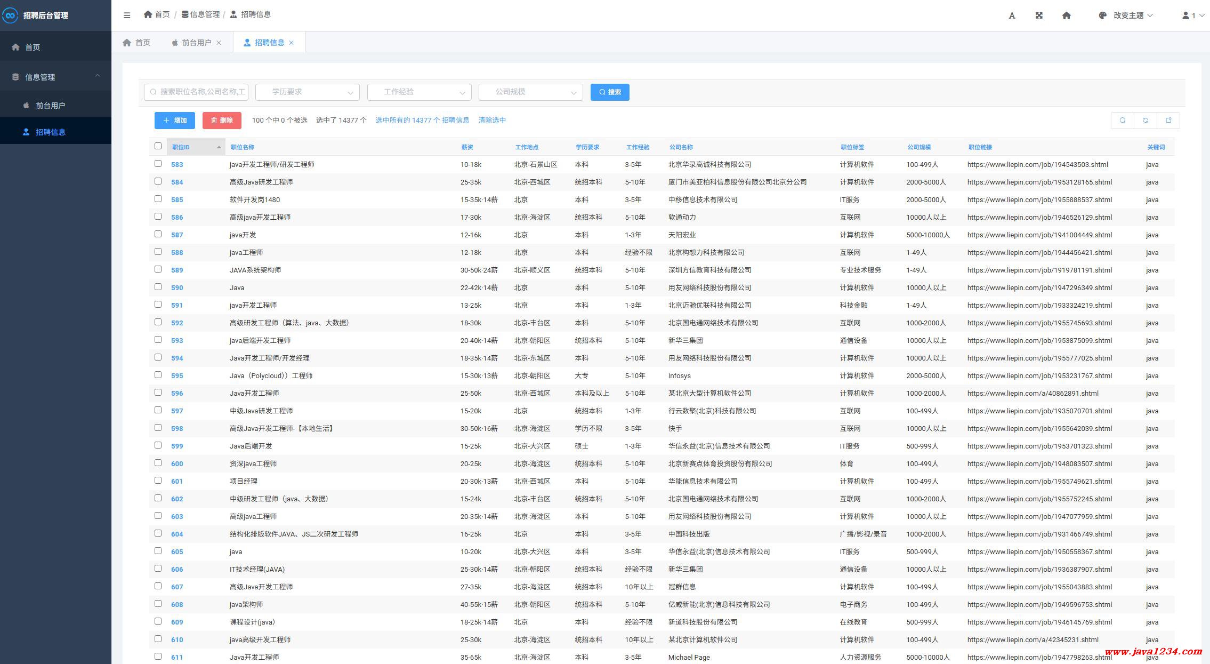Switch to the 首页 tab

tap(136, 43)
